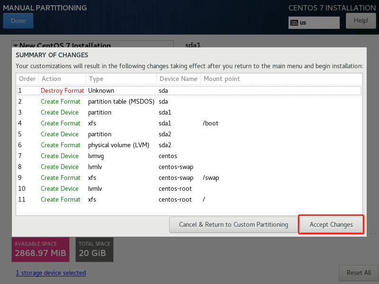Open the 1 storage device selected link
Image resolution: width=379 pixels, height=284 pixels.
(x=51, y=273)
